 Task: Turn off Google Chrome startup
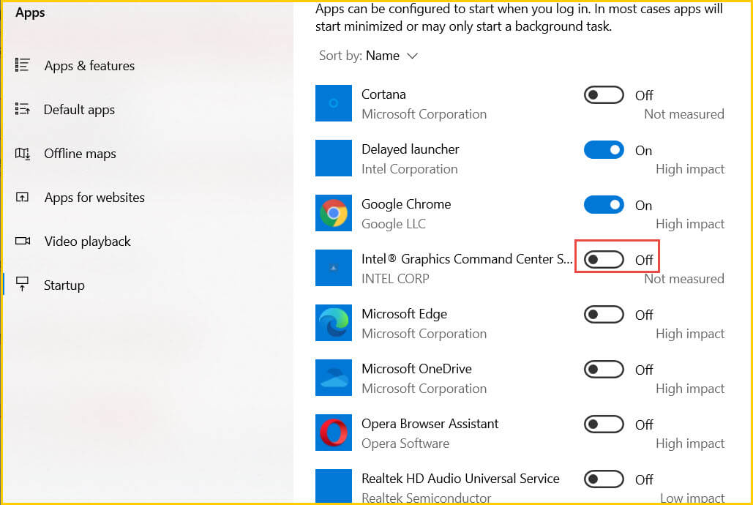coord(603,205)
